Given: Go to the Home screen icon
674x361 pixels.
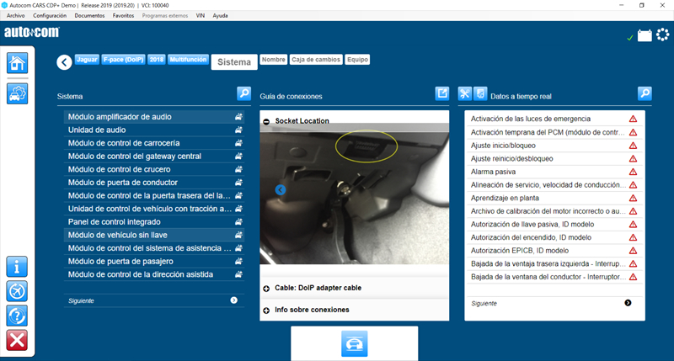Looking at the screenshot, I should [17, 63].
